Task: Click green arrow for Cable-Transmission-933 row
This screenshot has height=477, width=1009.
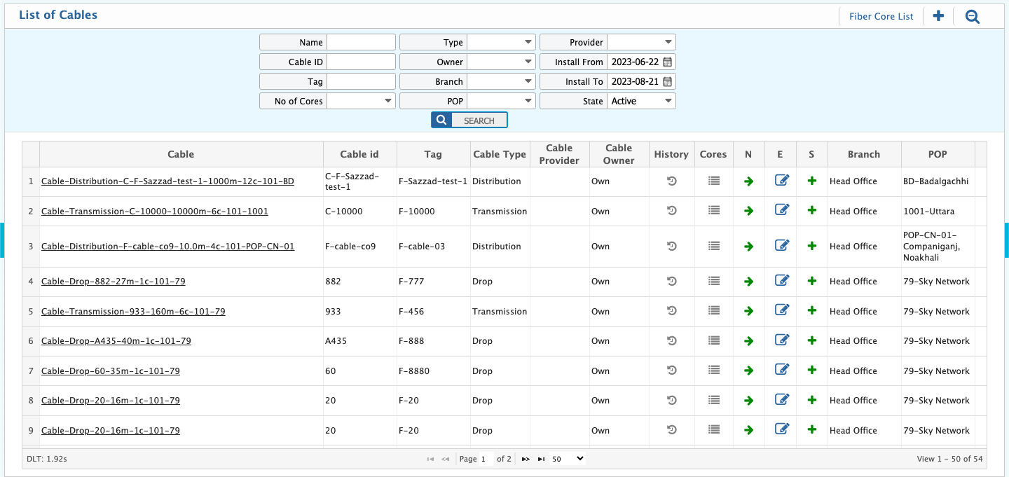Action: click(748, 312)
